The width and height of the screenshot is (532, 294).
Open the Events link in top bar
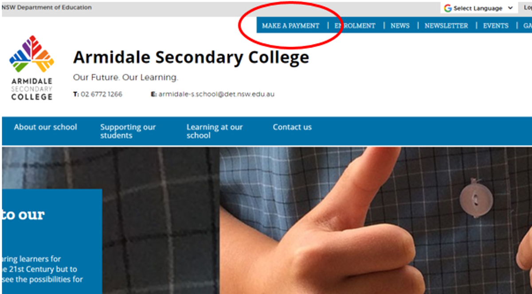coord(496,26)
